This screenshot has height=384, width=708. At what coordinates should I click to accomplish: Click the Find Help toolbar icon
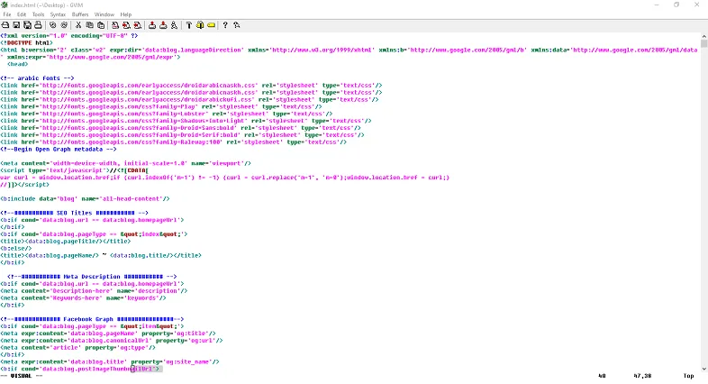tap(237, 25)
